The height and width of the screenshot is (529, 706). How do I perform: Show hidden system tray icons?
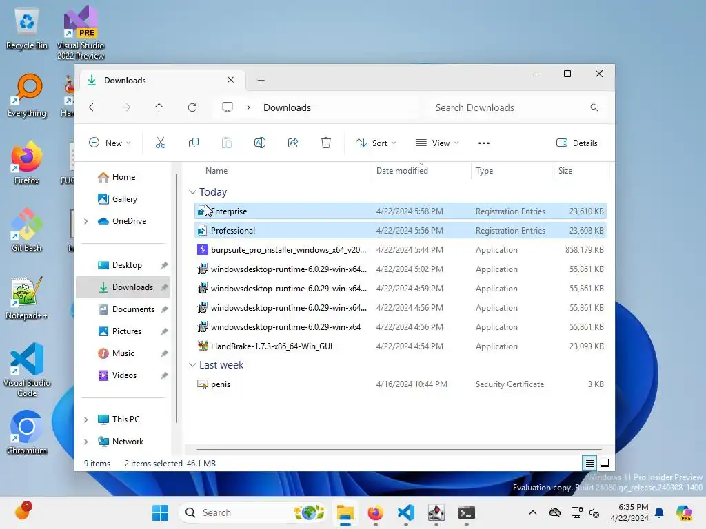click(x=533, y=512)
